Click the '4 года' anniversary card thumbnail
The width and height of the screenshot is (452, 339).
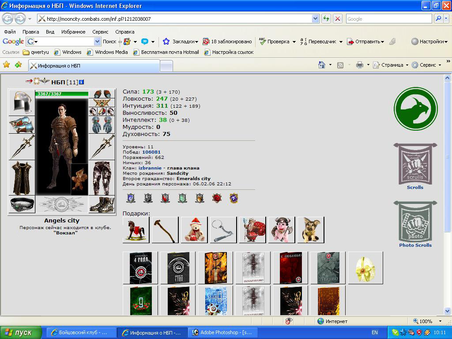point(141,268)
